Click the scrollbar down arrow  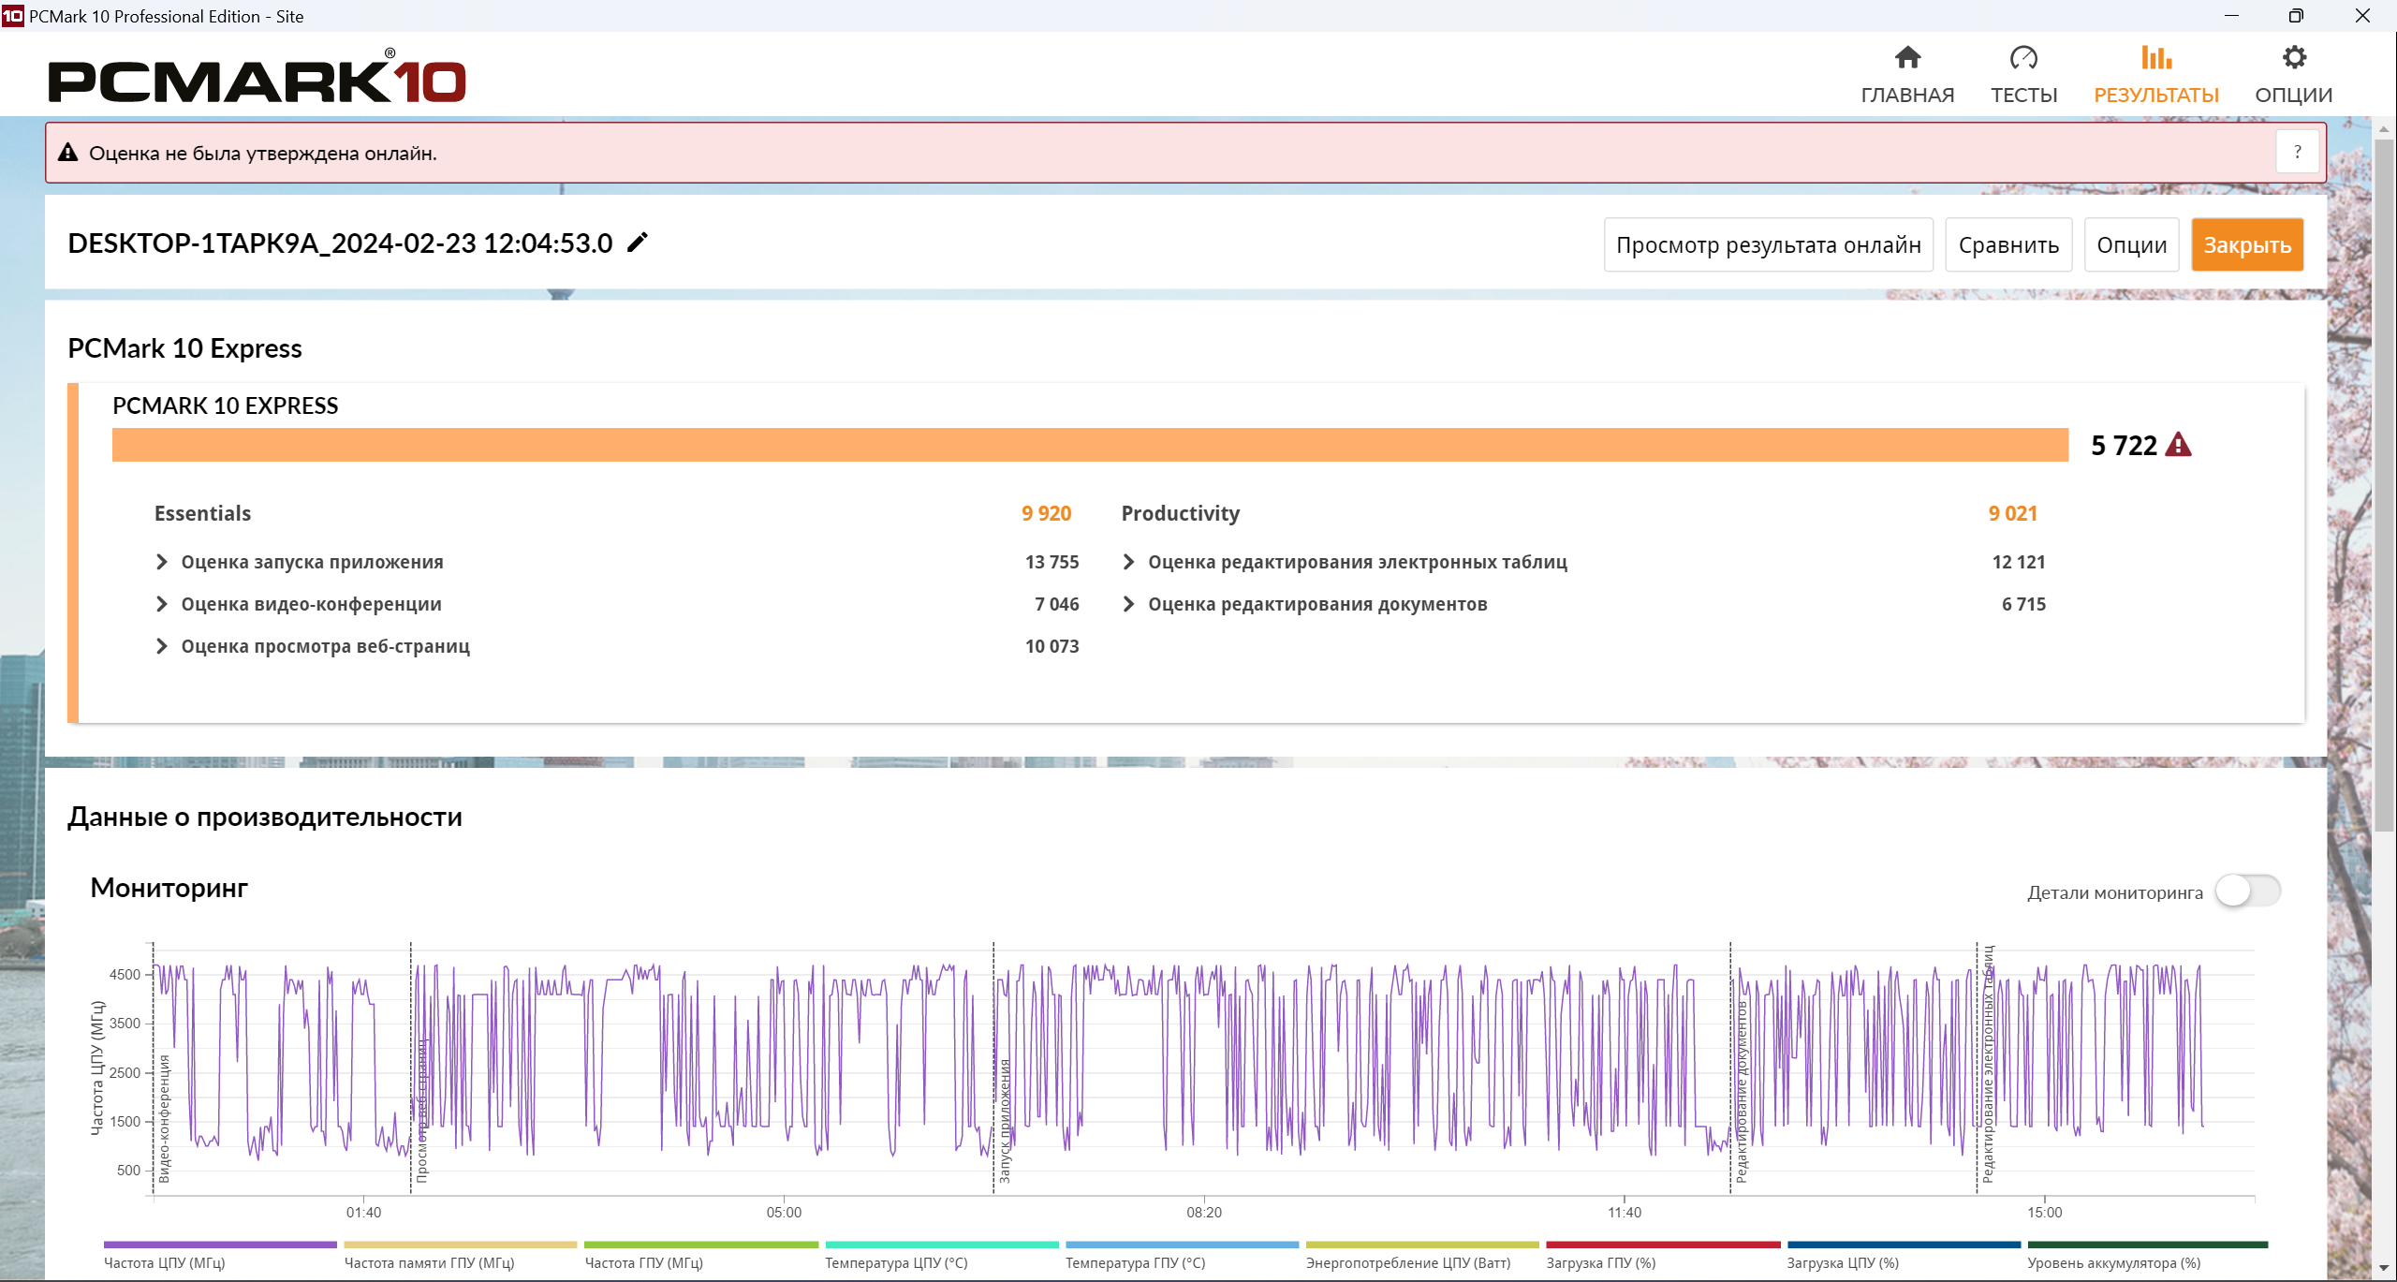pyautogui.click(x=2384, y=1268)
